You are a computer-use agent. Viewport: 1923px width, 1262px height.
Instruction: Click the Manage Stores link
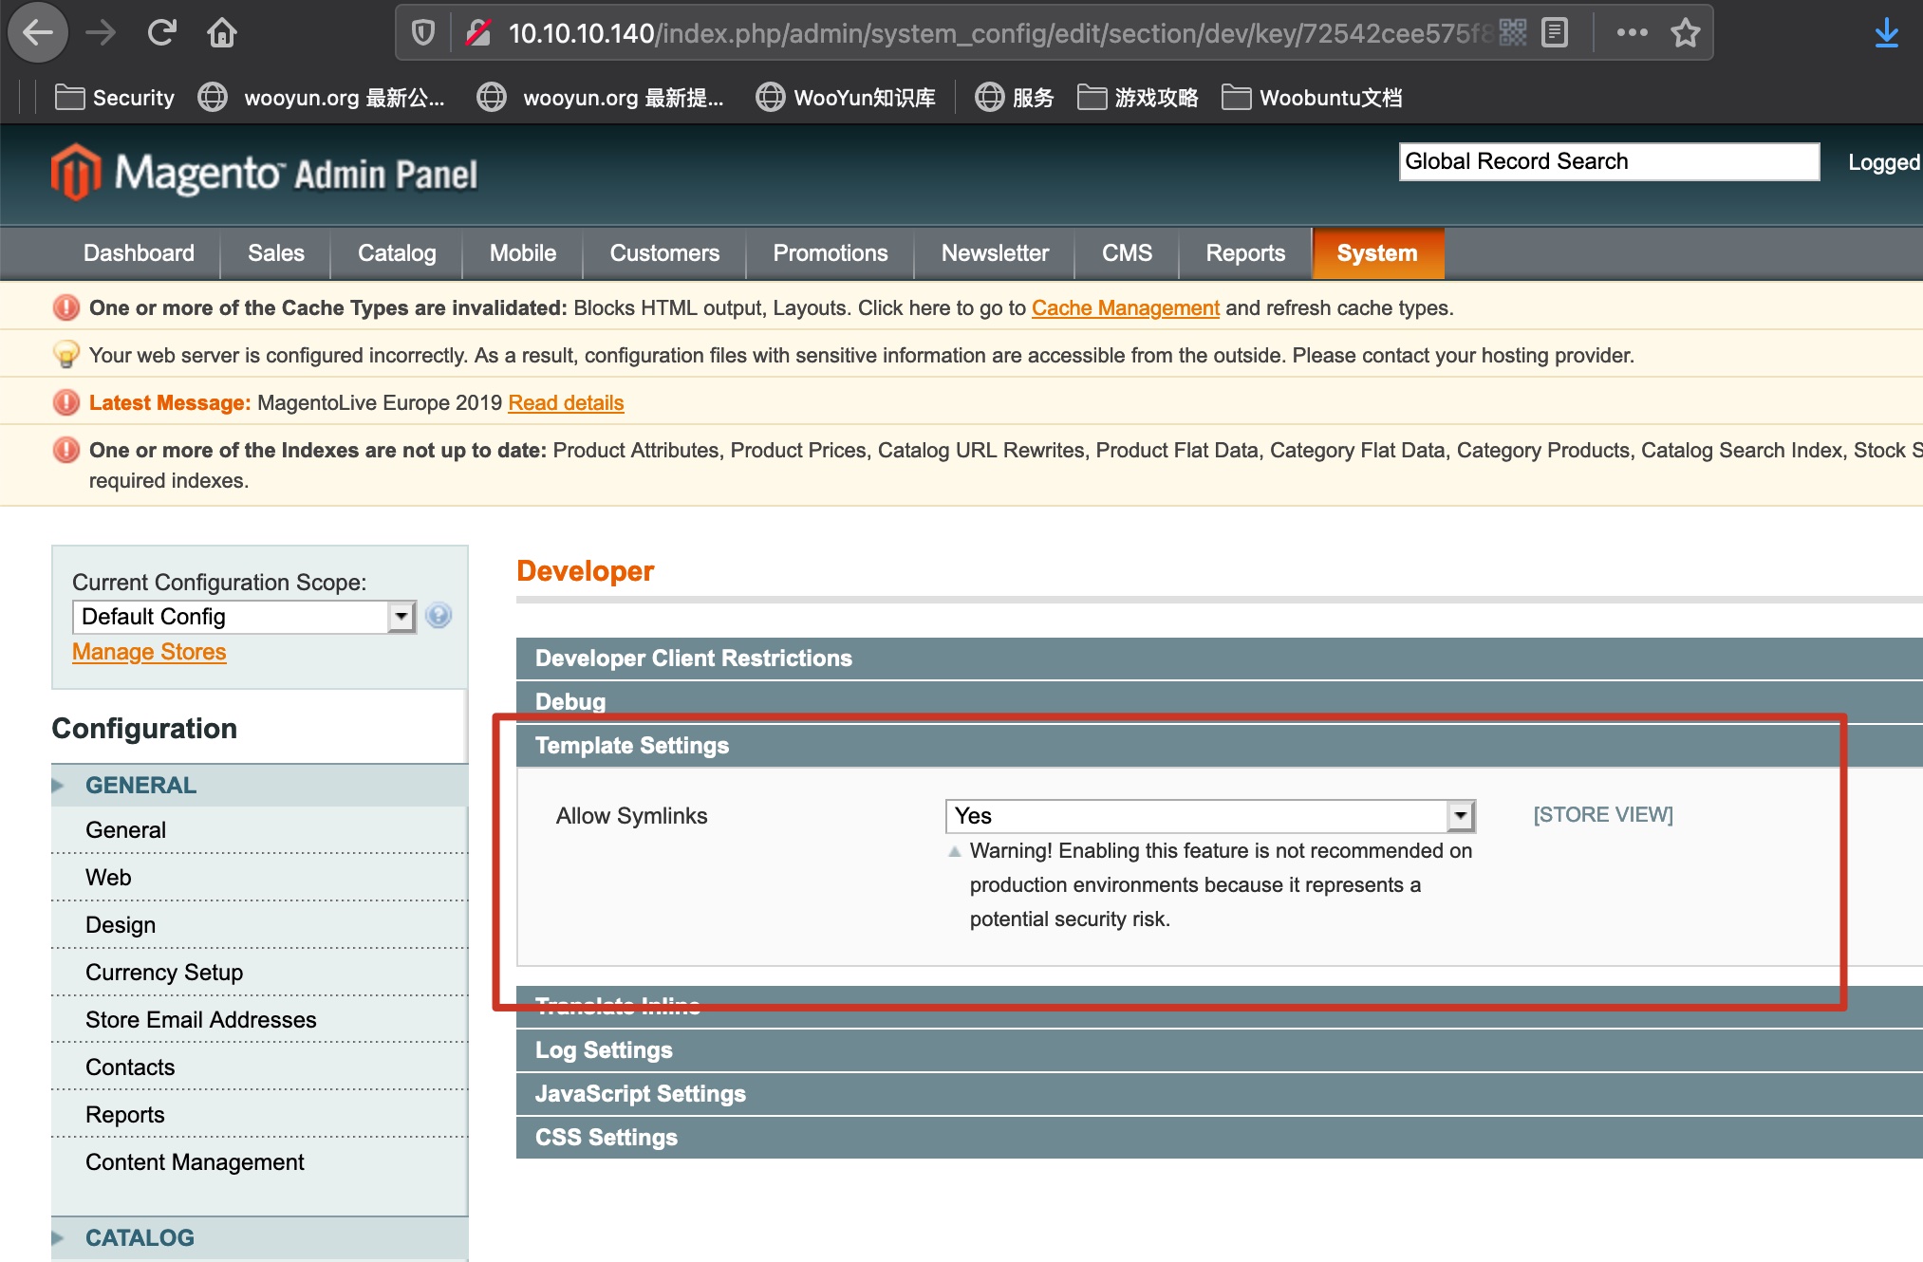tap(149, 652)
